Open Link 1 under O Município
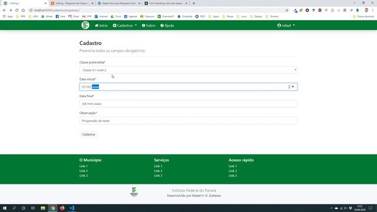 pyautogui.click(x=84, y=166)
